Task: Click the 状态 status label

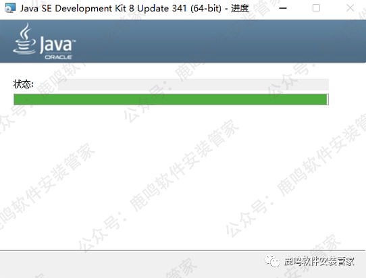Action: pyautogui.click(x=24, y=84)
